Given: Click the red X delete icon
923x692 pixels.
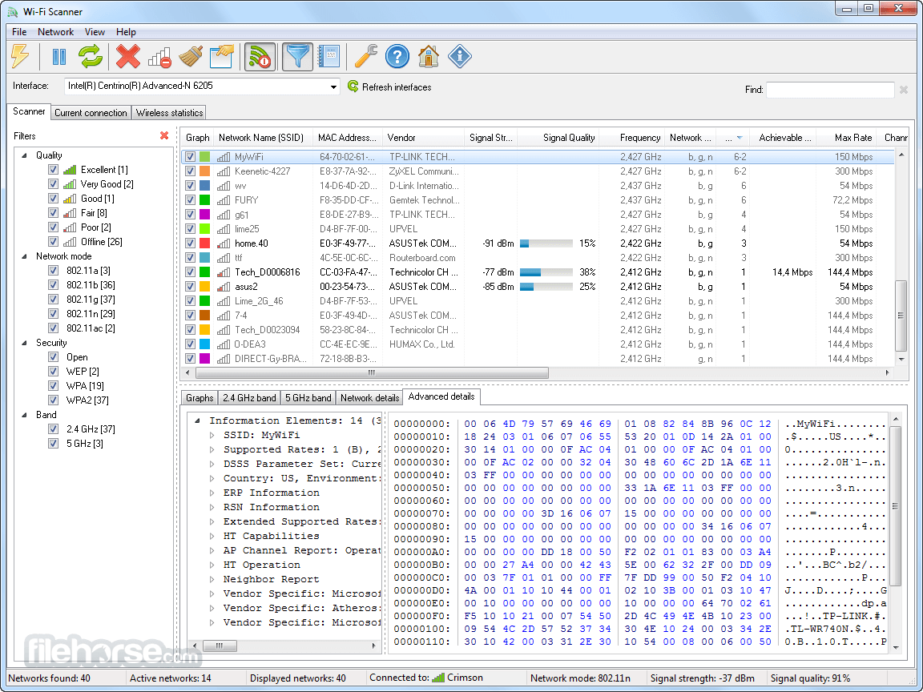Looking at the screenshot, I should click(127, 57).
